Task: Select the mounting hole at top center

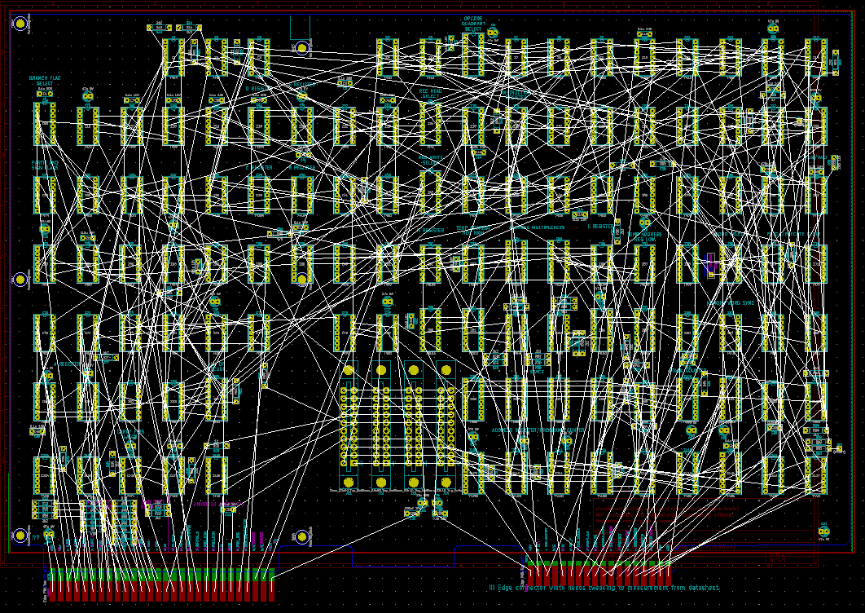Action: point(301,46)
